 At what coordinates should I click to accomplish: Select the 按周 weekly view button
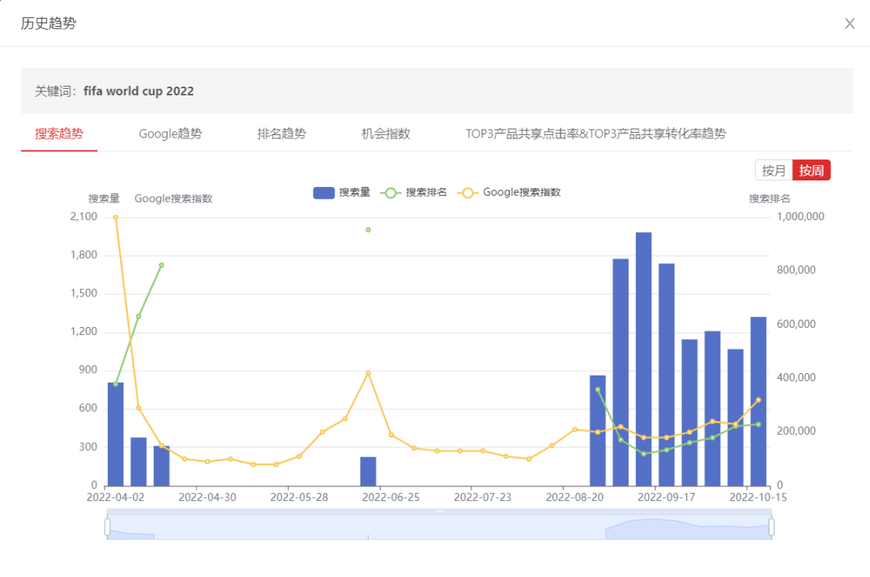812,170
